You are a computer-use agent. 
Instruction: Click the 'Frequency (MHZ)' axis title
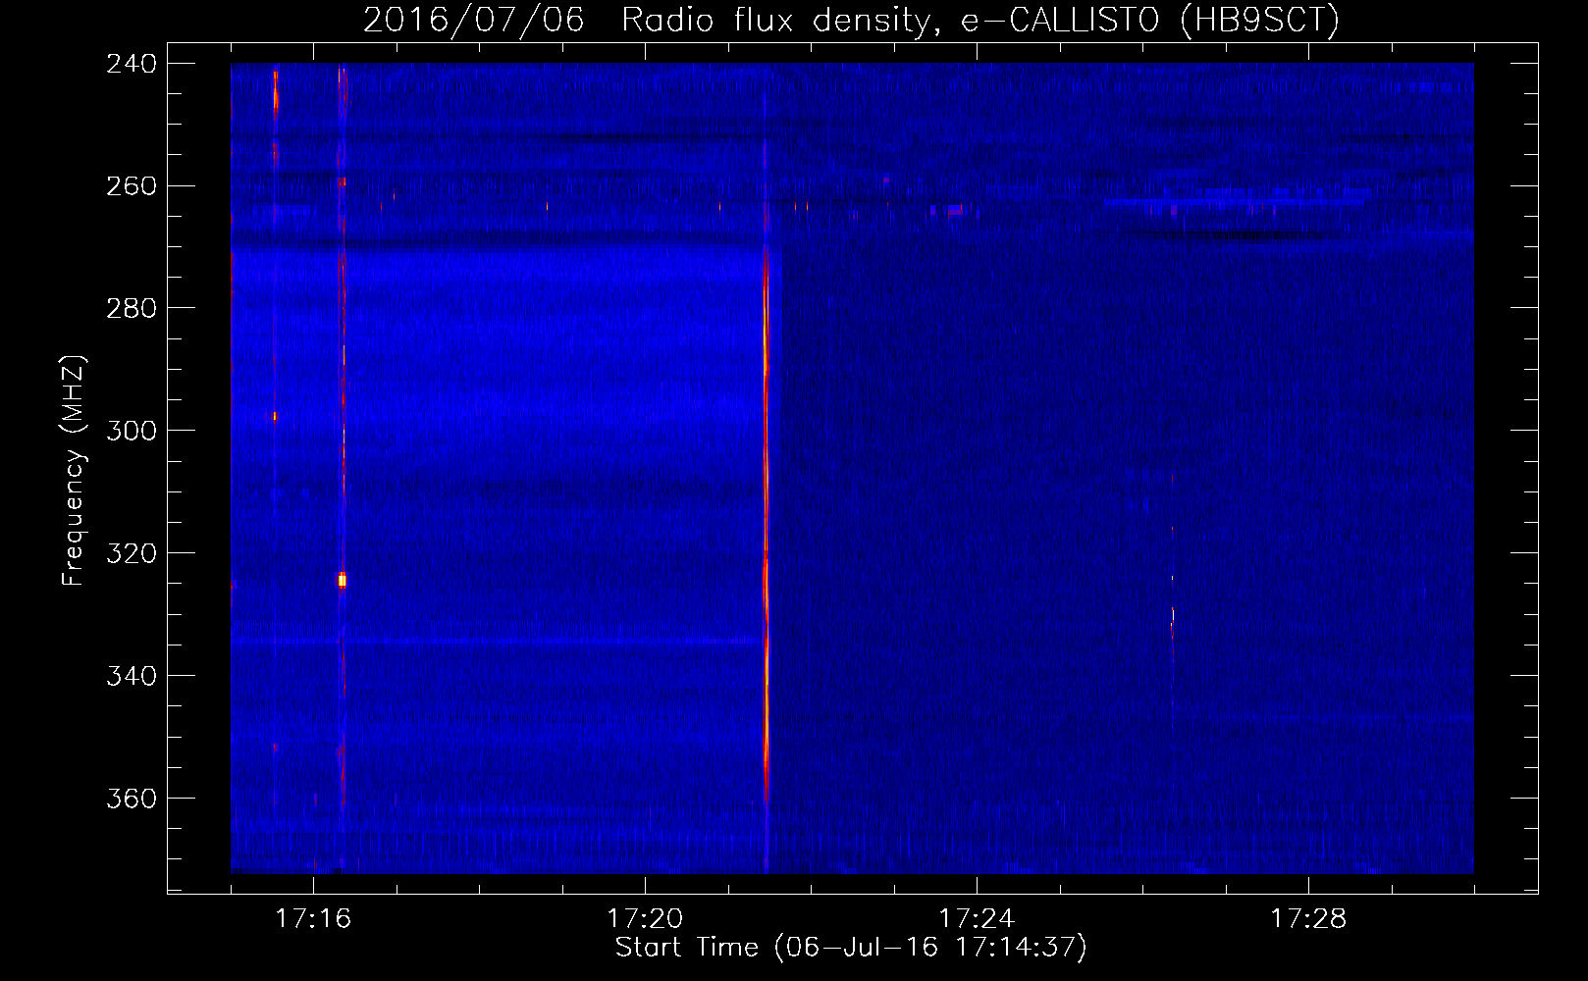tap(74, 471)
